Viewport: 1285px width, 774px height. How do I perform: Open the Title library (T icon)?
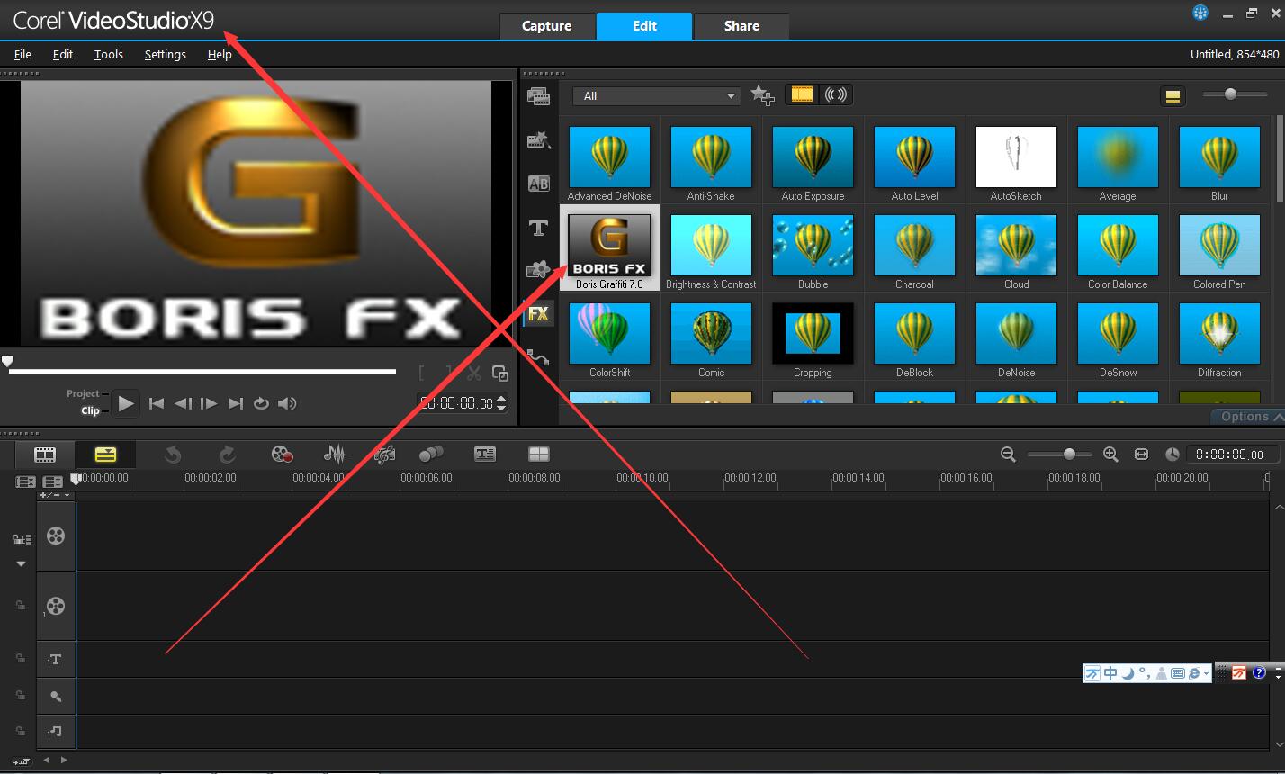[538, 228]
